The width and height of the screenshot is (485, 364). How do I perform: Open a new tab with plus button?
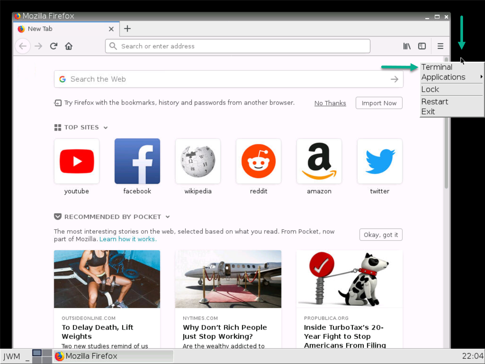tap(127, 28)
